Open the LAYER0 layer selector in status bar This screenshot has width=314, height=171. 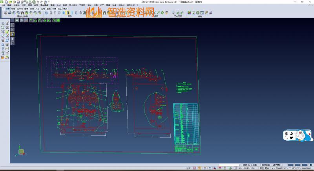[x=277, y=165]
